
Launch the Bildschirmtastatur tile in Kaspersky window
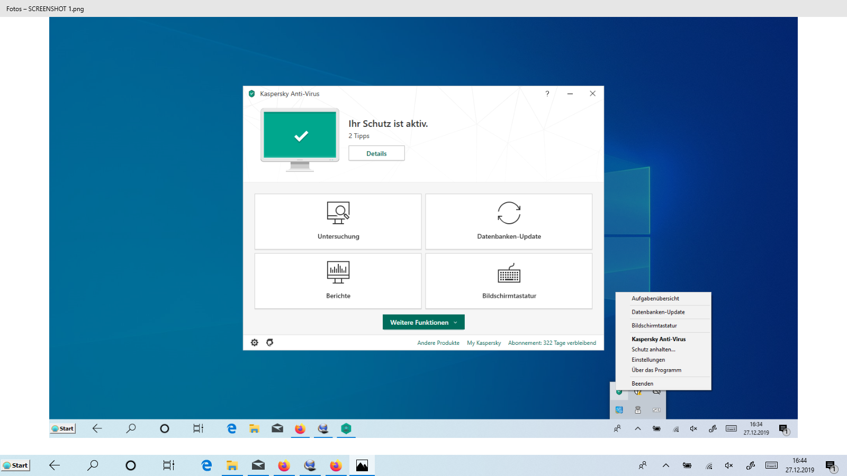(x=509, y=281)
